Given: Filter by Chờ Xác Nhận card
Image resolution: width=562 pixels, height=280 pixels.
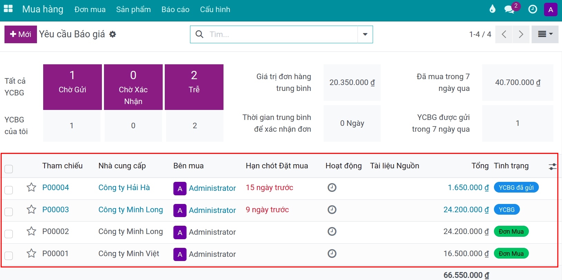Looking at the screenshot, I should (133, 87).
